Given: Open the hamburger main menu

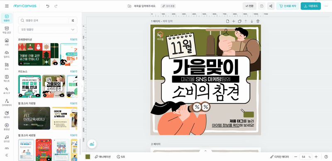Looking at the screenshot, I should click(x=7, y=6).
